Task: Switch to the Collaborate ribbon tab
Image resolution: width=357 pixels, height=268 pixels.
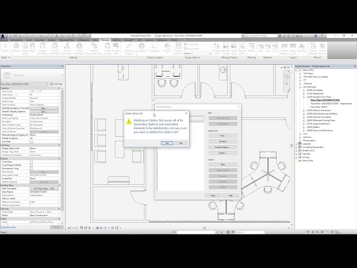Action: pyautogui.click(x=83, y=40)
